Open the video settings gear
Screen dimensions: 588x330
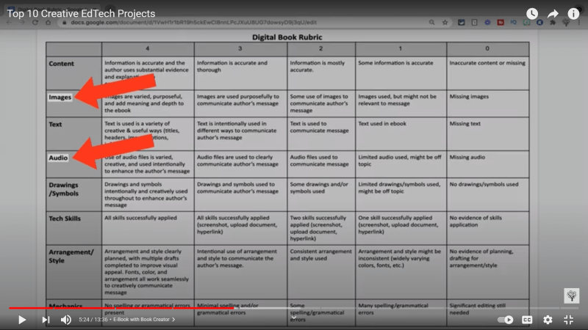[x=548, y=320]
